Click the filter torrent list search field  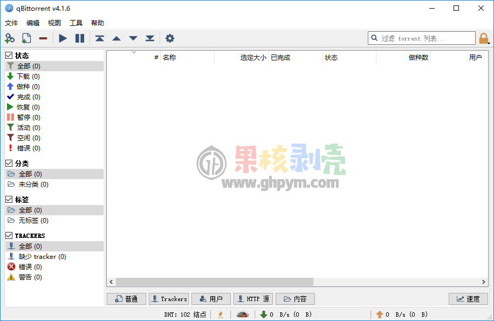pos(422,38)
